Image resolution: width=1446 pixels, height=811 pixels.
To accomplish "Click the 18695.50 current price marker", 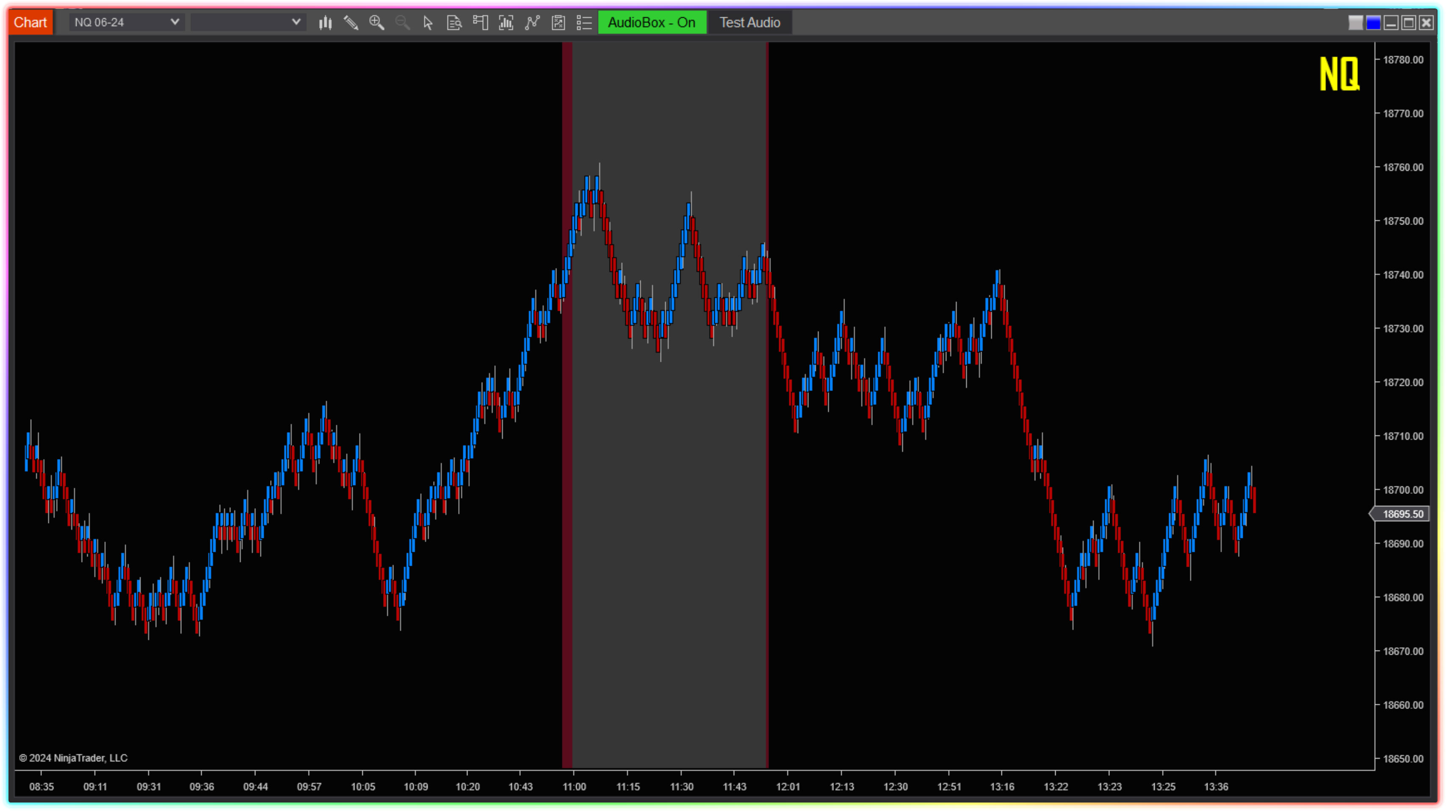I will [x=1402, y=514].
